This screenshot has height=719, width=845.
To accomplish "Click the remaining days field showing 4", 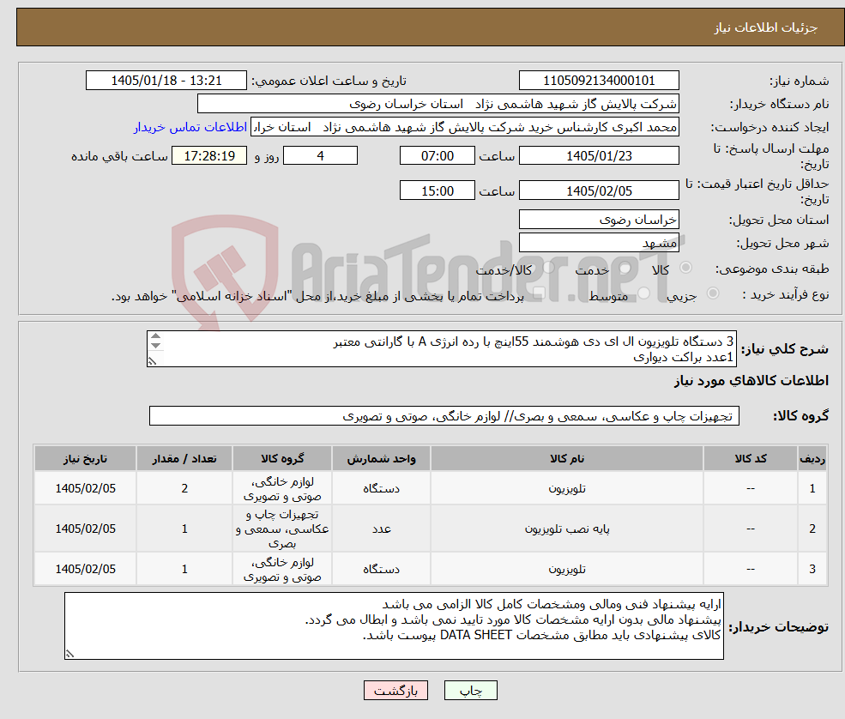I will tap(320, 156).
